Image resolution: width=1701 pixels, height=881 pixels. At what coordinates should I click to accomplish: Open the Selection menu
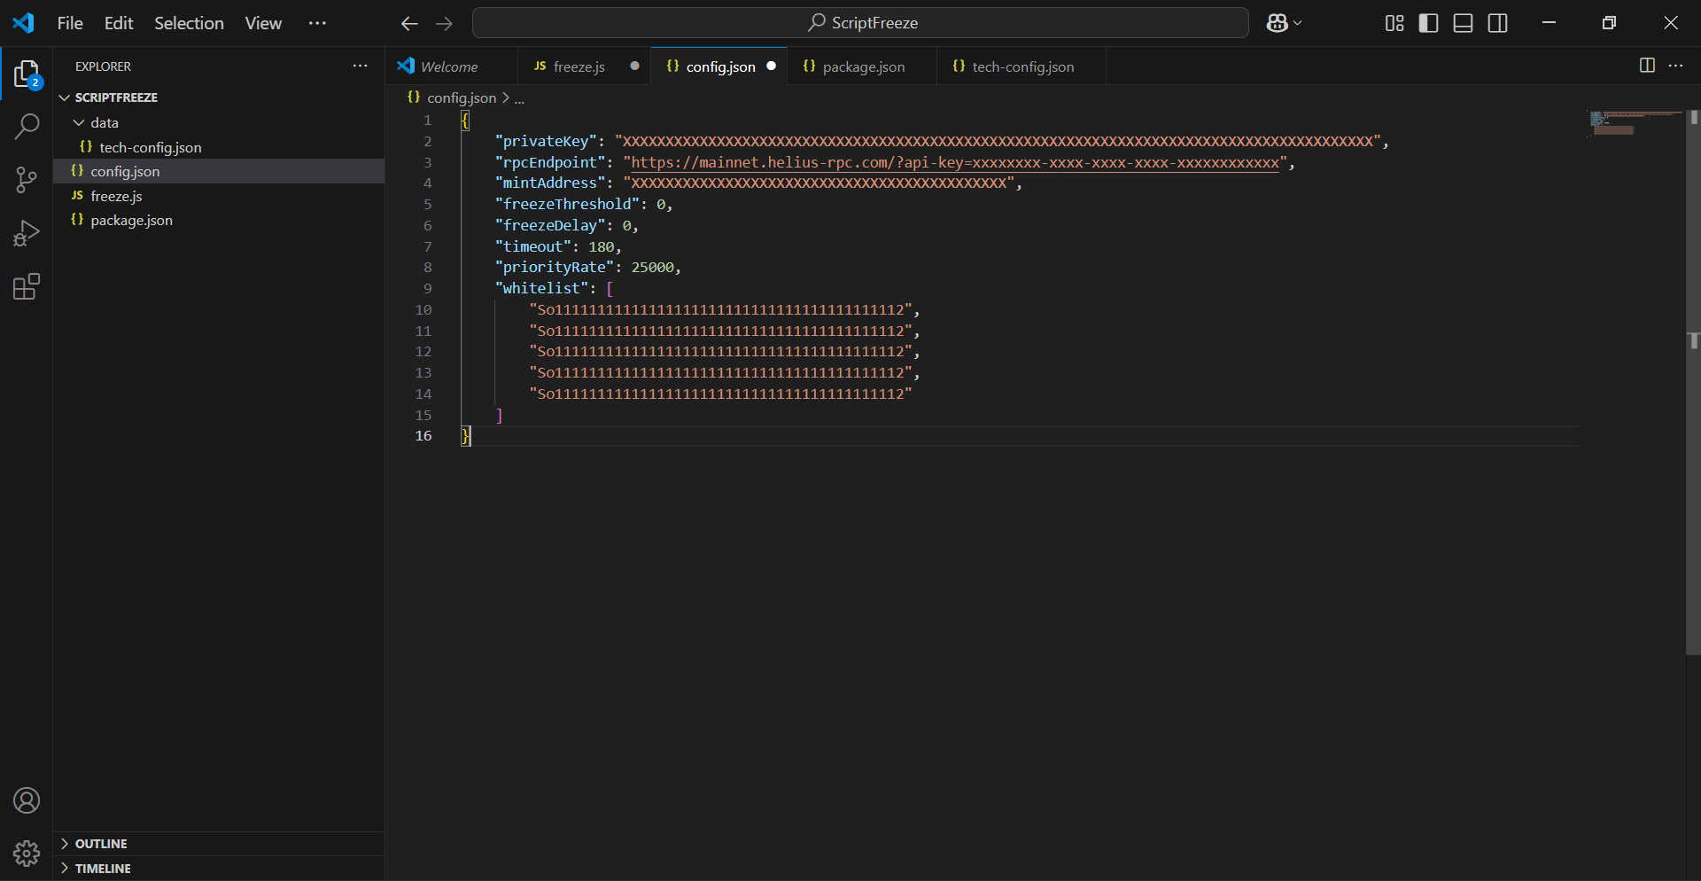(189, 23)
